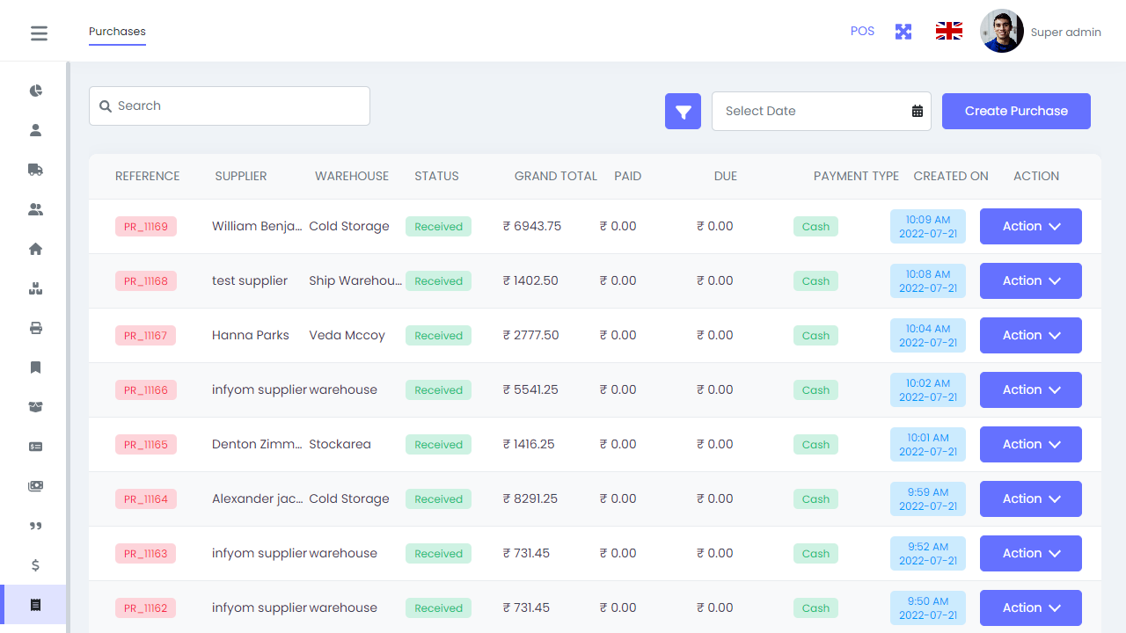This screenshot has width=1126, height=633.
Task: Click inside the Search input field
Action: coord(229,105)
